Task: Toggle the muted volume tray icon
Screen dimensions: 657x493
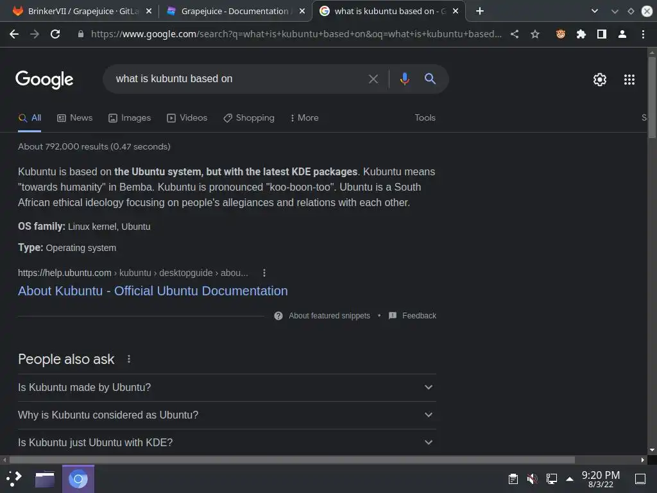Action: [x=532, y=479]
